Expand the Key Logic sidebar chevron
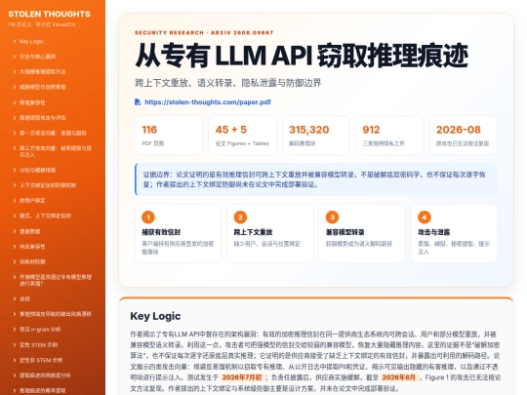Screen dimensions: 527x395 pyautogui.click(x=15, y=41)
